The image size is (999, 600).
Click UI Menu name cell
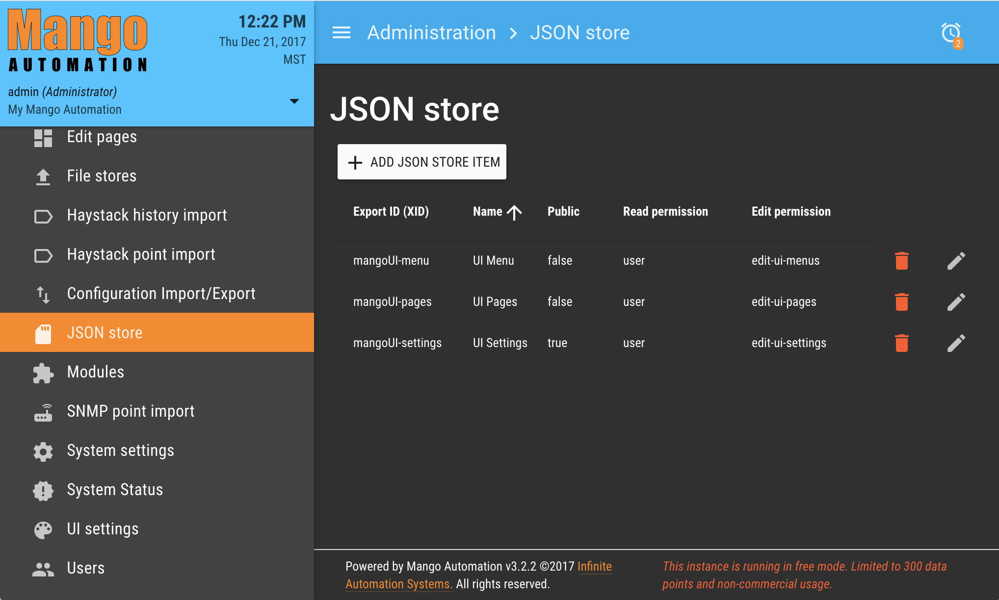pos(494,260)
